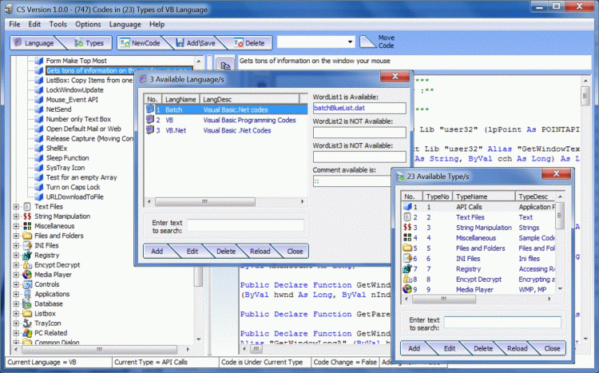Select the API Calls row in the Types list
Image resolution: width=599 pixels, height=373 pixels.
(478, 207)
